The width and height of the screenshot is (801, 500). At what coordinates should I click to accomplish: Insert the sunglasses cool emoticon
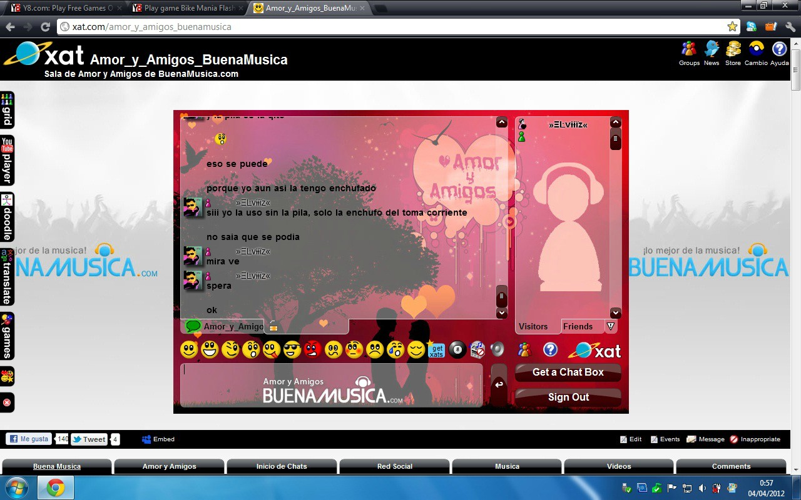tap(292, 349)
